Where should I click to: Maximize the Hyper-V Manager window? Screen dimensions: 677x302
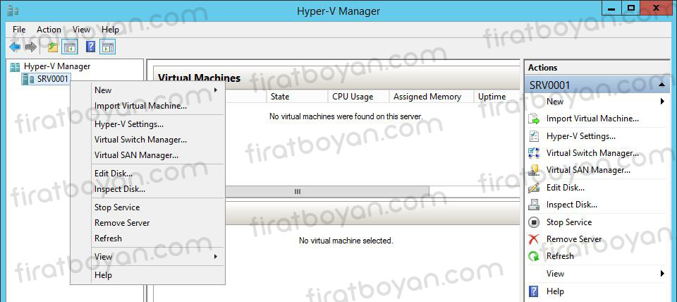631,8
